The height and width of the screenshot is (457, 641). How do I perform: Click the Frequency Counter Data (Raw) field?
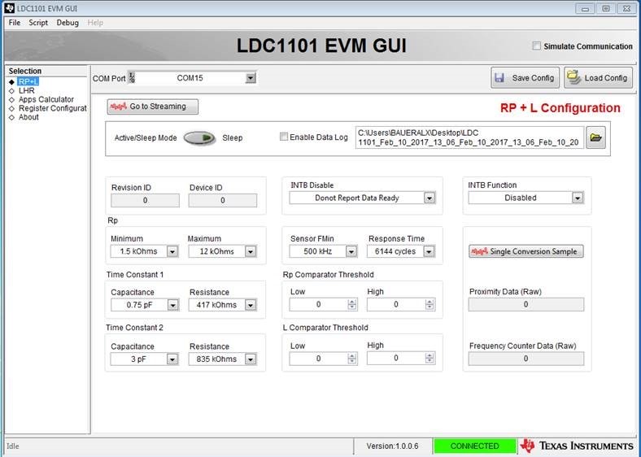526,359
